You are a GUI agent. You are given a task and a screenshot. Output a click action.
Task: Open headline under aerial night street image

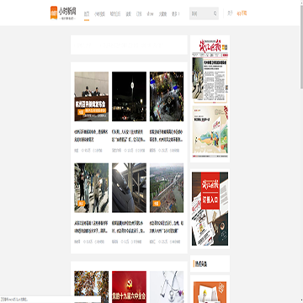tap(167, 136)
